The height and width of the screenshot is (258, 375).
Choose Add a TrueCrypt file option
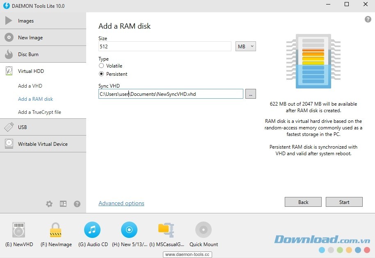pos(39,112)
